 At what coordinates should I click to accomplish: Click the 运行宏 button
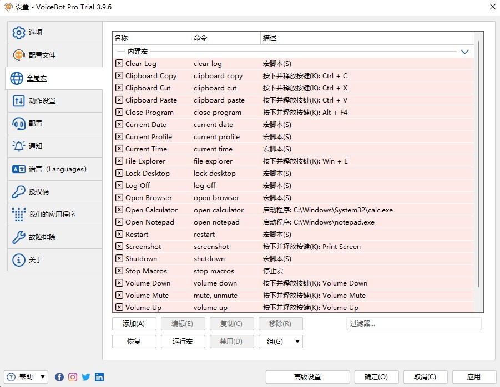(183, 342)
